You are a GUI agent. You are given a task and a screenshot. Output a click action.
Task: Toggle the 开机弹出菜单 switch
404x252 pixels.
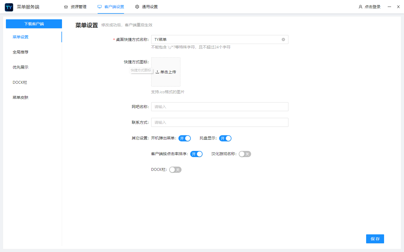tap(185, 138)
